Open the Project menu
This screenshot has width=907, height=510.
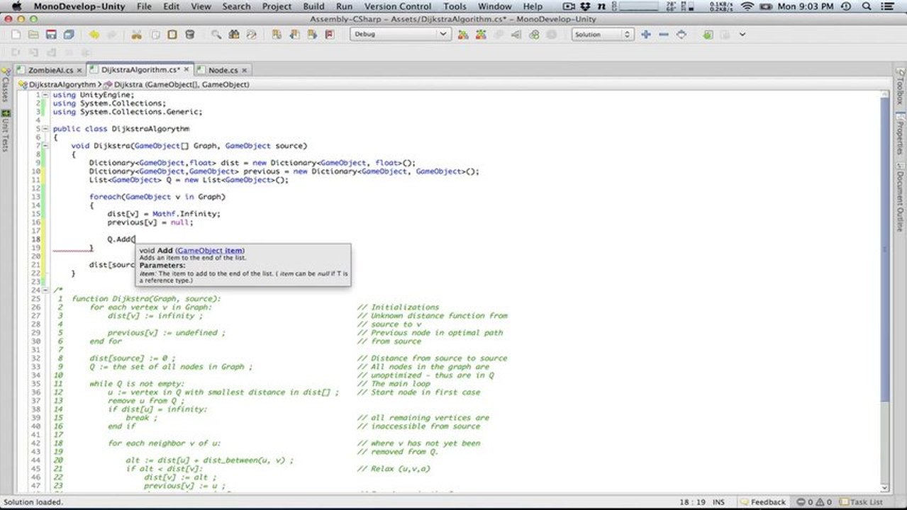(x=277, y=6)
